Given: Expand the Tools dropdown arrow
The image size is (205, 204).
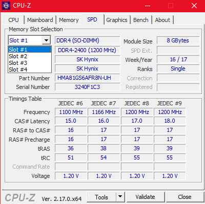Looking at the screenshot, I should (120, 197).
